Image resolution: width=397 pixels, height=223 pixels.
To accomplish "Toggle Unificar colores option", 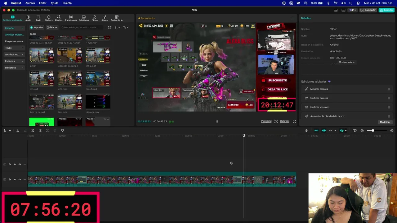I will pos(389,98).
